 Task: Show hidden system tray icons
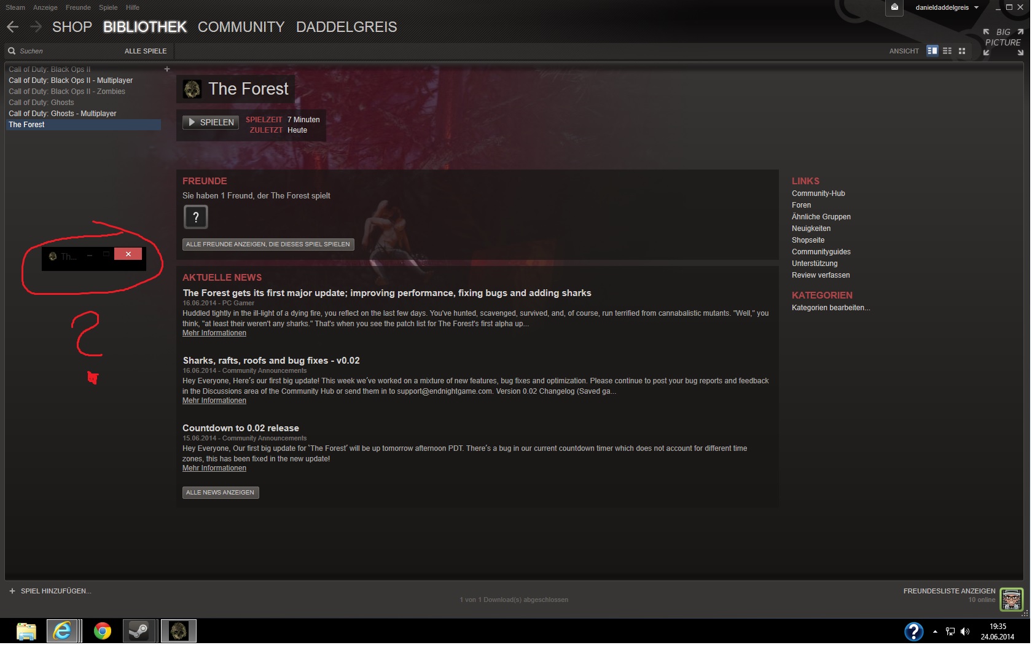point(935,631)
